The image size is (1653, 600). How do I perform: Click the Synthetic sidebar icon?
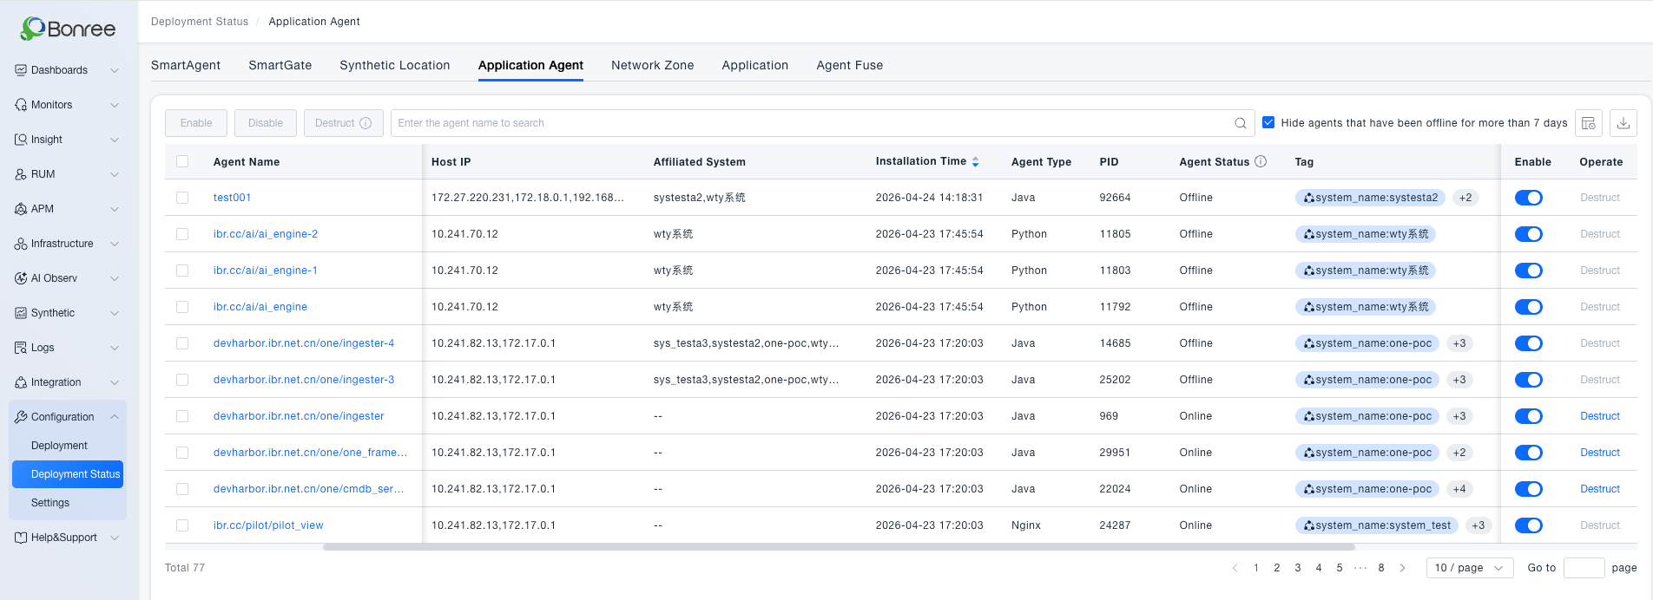[x=21, y=313]
